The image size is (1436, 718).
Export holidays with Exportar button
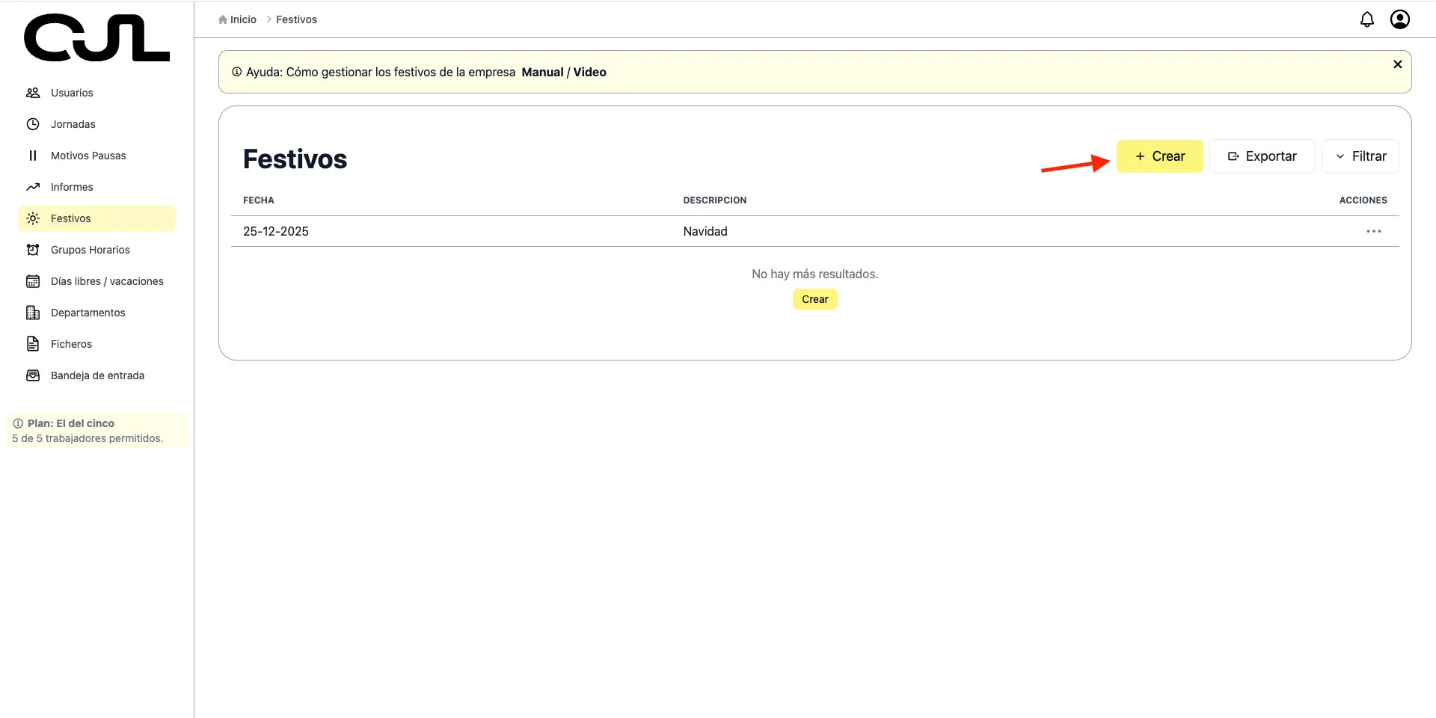click(x=1262, y=156)
